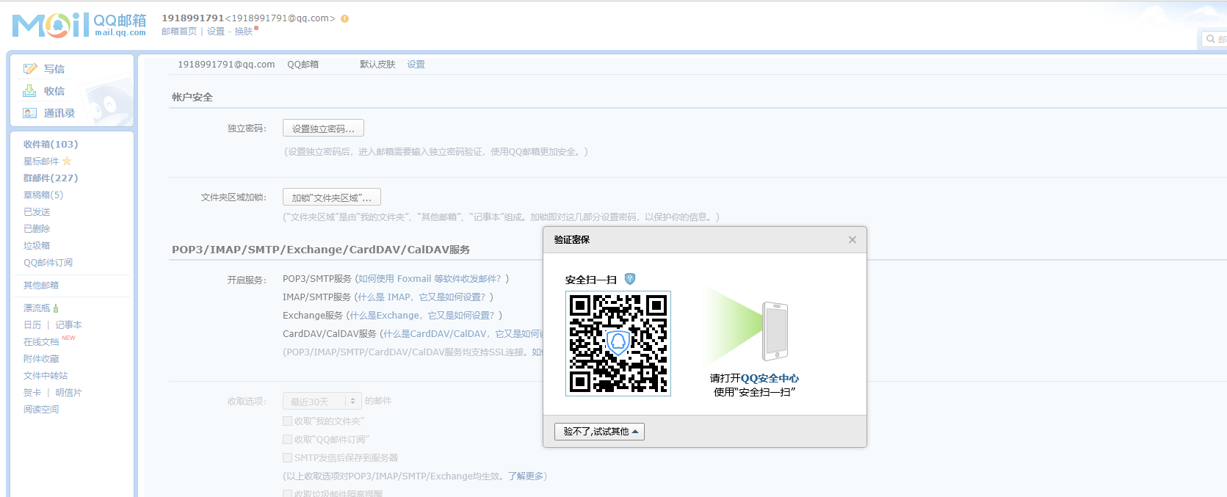
Task: Click the 设置 link next to 默认皮肤
Action: pyautogui.click(x=416, y=65)
